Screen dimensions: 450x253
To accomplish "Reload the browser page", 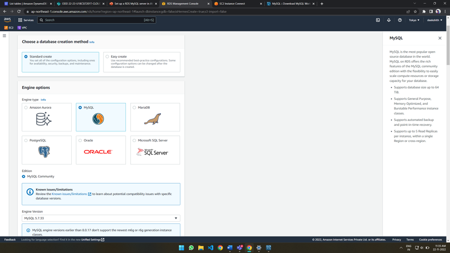I will tap(19, 11).
